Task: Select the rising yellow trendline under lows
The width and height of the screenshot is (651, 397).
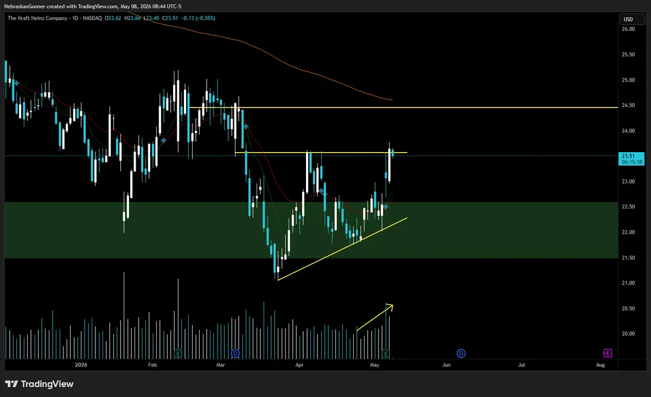Action: click(342, 249)
